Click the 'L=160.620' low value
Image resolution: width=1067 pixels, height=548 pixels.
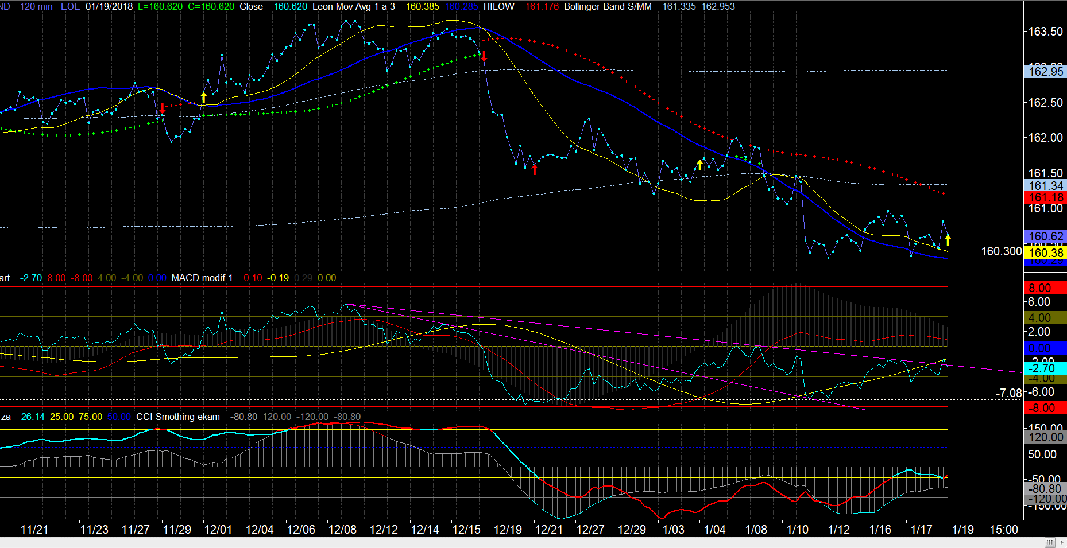(x=160, y=6)
